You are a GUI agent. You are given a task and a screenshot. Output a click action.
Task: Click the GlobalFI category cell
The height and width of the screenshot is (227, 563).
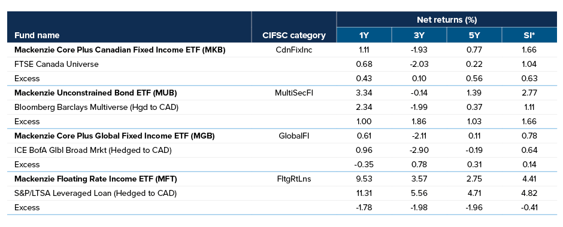tap(294, 136)
